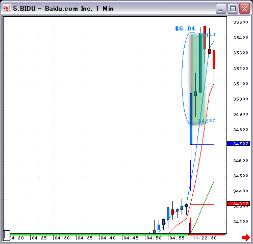
Task: Click the 35441 upper range label
Action: 207,35
